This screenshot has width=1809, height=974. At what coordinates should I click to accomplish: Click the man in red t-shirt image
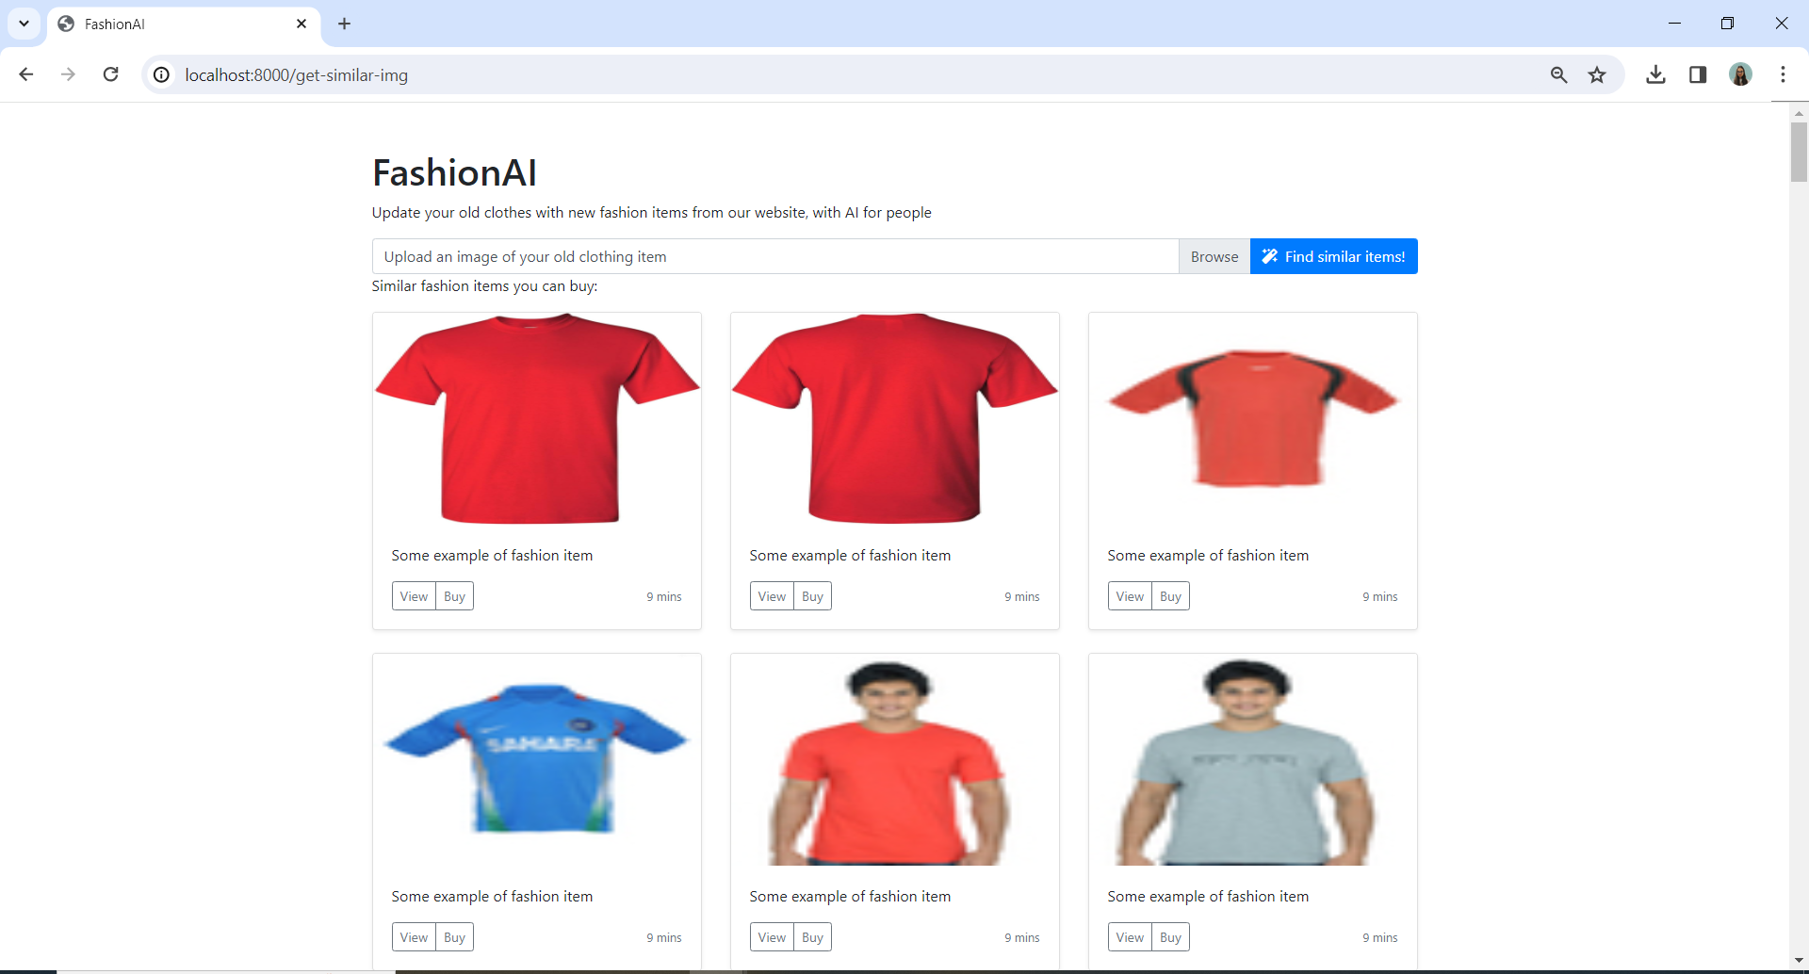[895, 760]
